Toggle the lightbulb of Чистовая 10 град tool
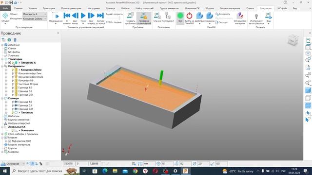The image size is (312, 175). click(13, 84)
